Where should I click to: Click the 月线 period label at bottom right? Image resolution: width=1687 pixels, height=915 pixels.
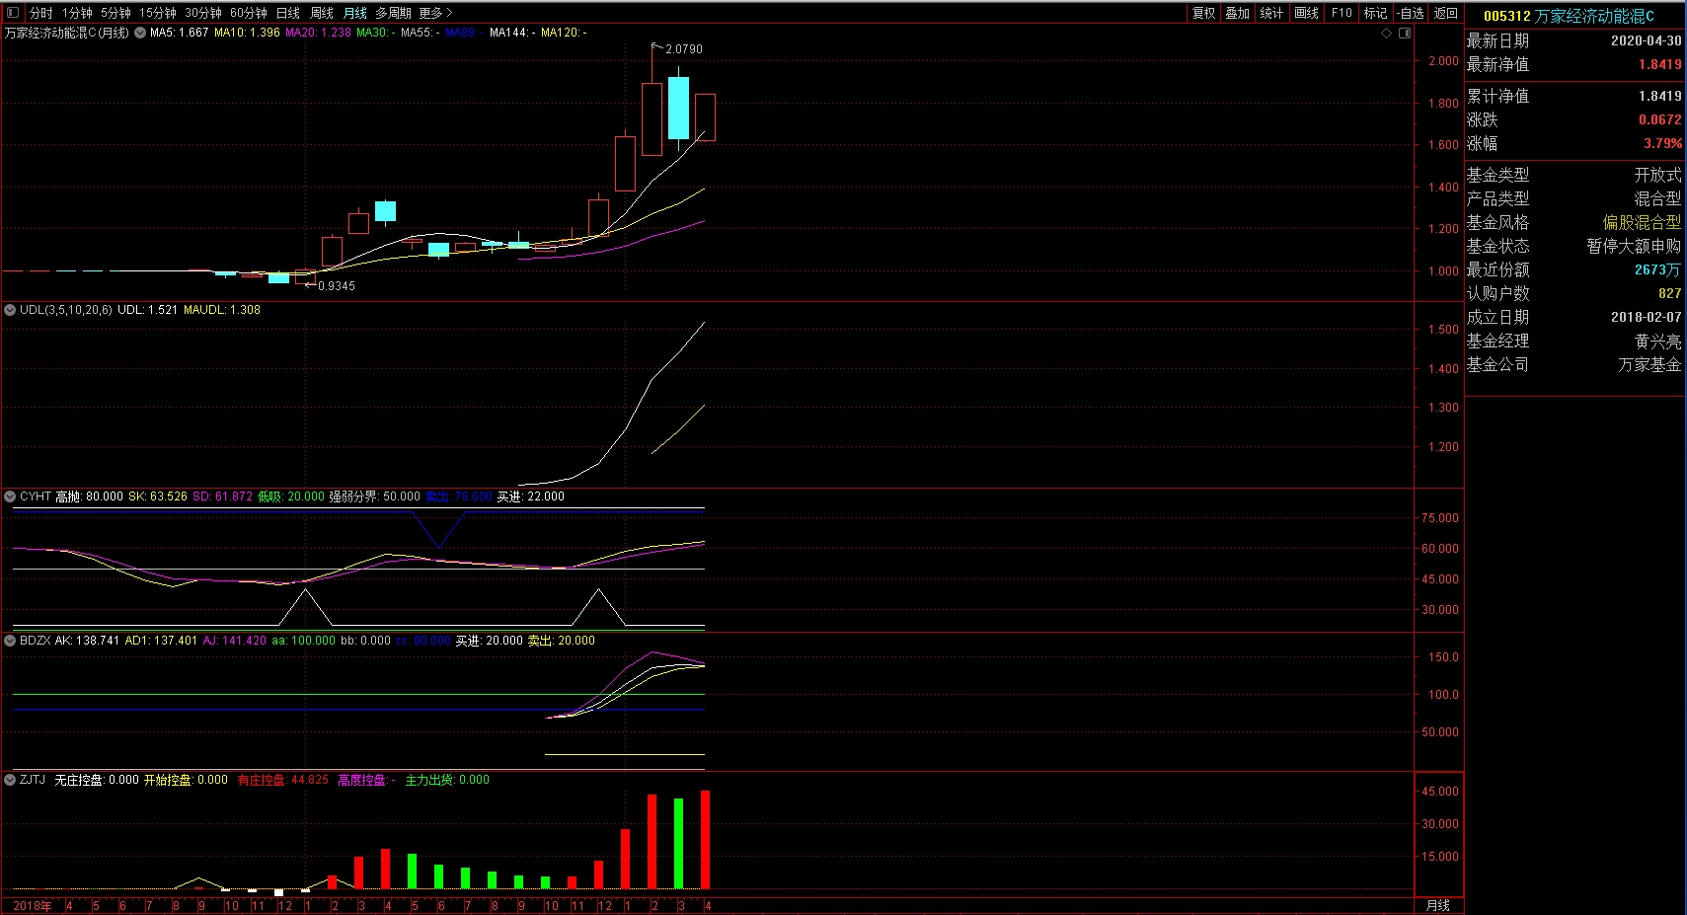[x=1438, y=905]
